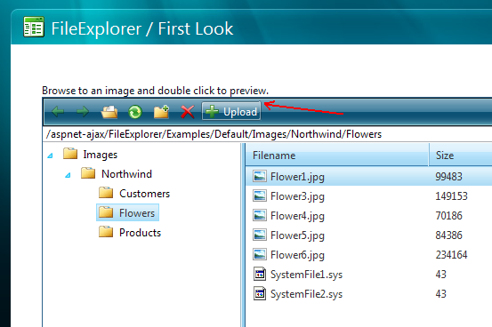The image size is (492, 327).
Task: Click the image icon beside Flower3.jpg
Action: pyautogui.click(x=260, y=195)
